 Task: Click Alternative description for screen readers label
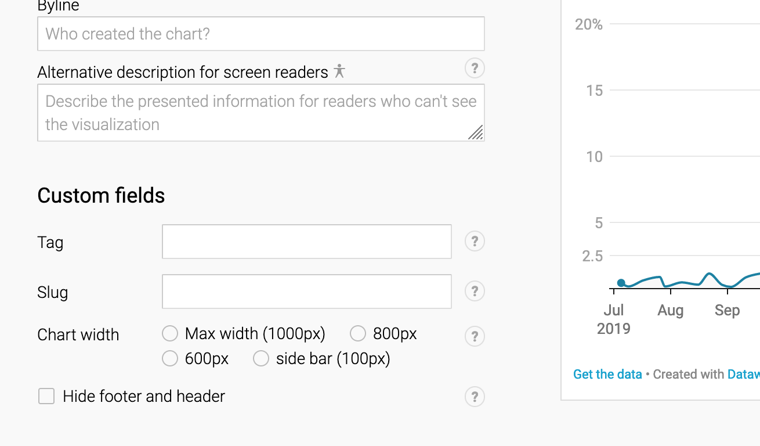pos(183,73)
